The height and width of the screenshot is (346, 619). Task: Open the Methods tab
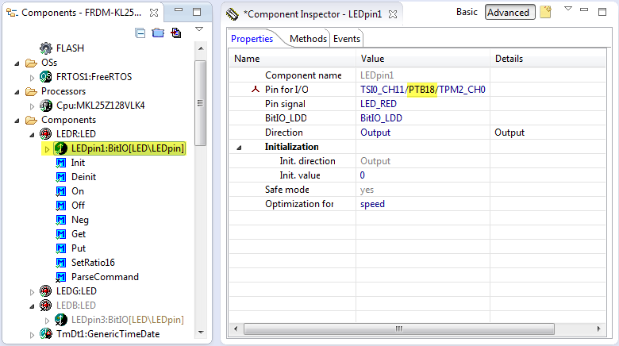point(307,39)
